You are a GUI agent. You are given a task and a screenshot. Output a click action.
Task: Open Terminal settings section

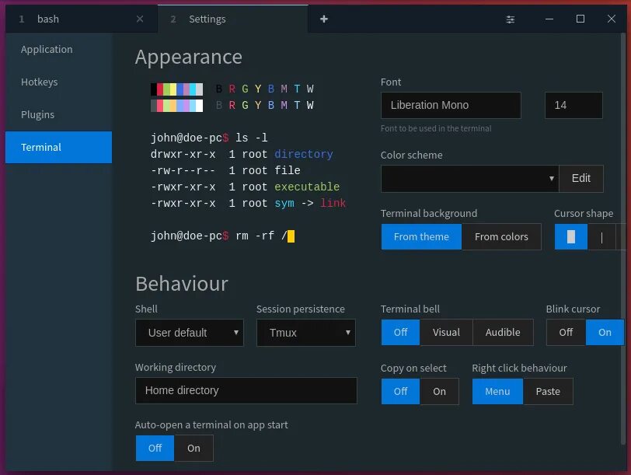point(59,148)
